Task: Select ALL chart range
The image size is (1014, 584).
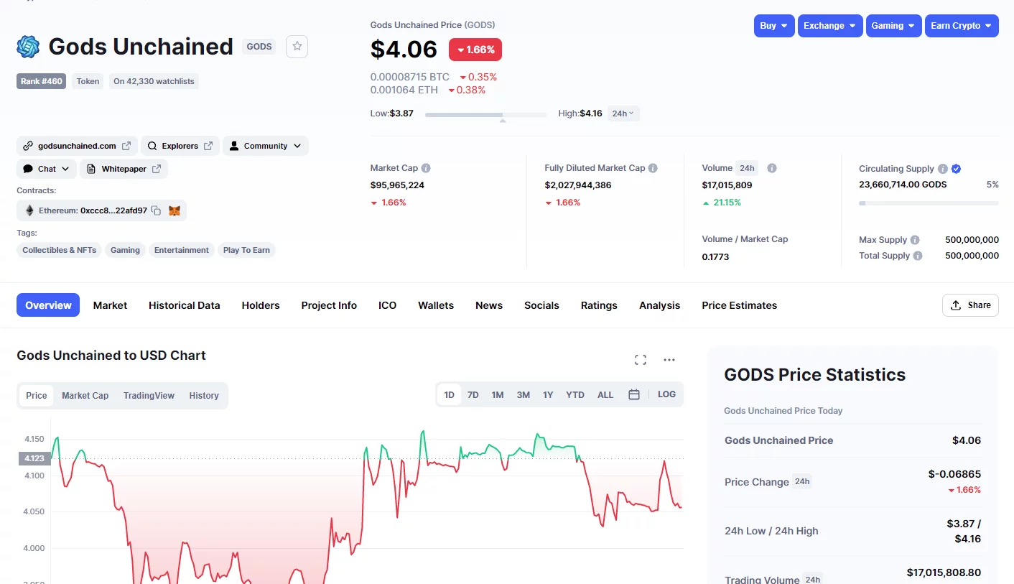Action: pos(605,395)
